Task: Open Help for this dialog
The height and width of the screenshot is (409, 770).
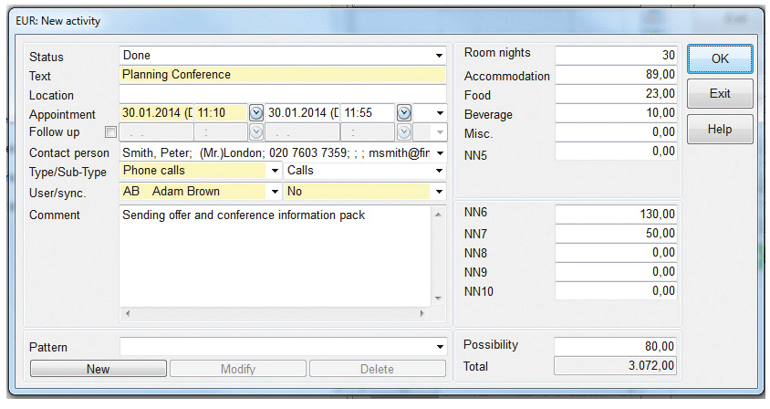Action: (x=719, y=130)
